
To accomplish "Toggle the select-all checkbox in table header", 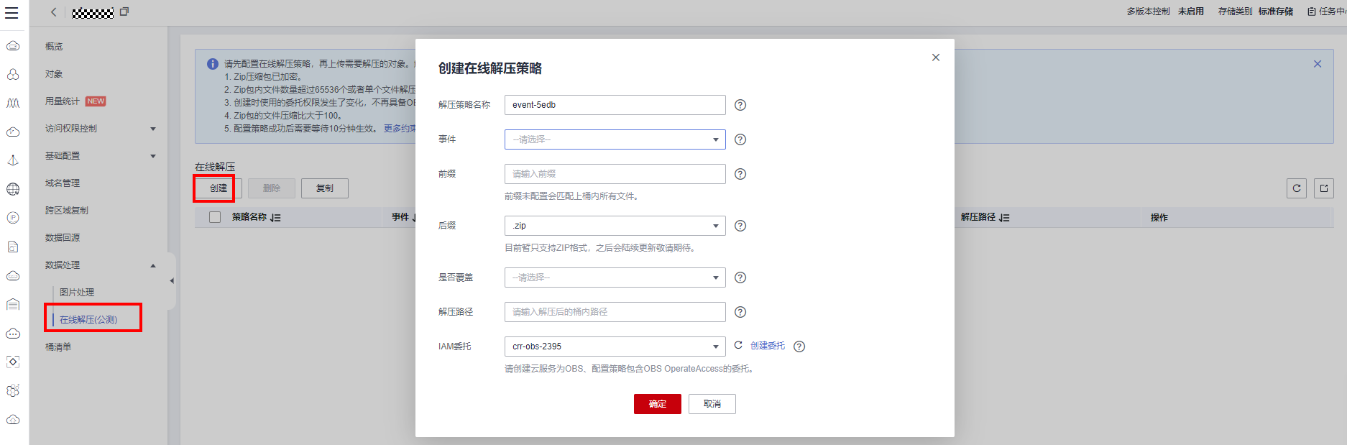I will [x=215, y=217].
